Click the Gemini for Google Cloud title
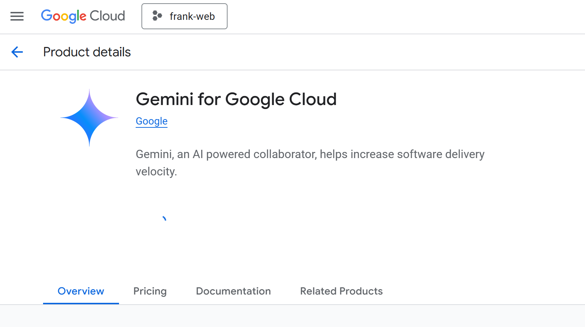585x327 pixels. 236,99
